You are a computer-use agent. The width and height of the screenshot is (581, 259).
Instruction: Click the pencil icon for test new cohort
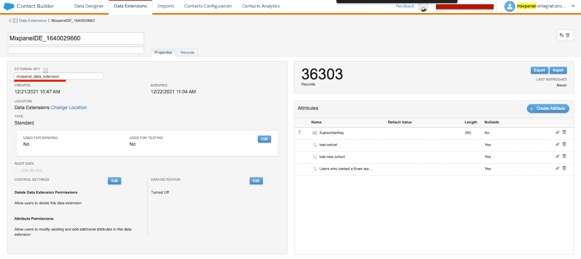557,156
